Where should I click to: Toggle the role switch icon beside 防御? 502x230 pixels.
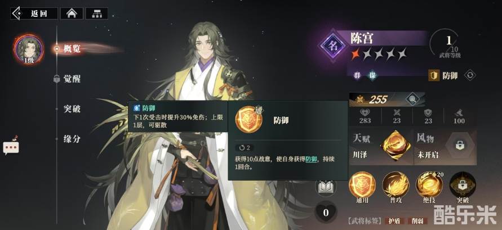(x=470, y=75)
